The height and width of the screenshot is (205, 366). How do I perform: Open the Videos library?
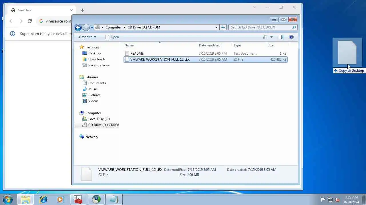pos(93,101)
